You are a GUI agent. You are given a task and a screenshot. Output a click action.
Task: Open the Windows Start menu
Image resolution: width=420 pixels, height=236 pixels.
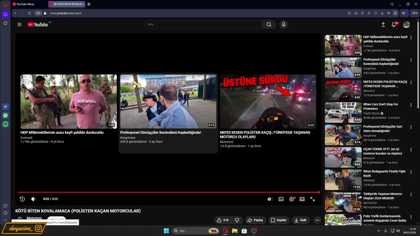point(166,231)
